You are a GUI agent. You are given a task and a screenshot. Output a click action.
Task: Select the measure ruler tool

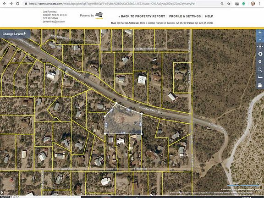(x=260, y=77)
